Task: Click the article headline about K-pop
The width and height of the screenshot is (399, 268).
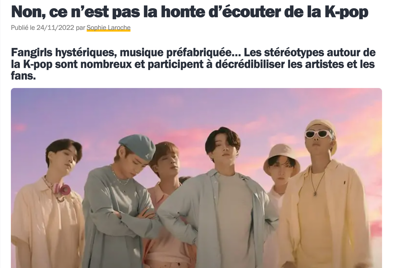Action: coord(190,12)
